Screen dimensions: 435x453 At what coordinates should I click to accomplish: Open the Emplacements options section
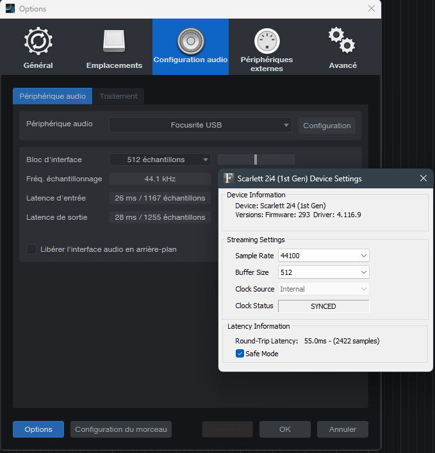click(x=114, y=47)
